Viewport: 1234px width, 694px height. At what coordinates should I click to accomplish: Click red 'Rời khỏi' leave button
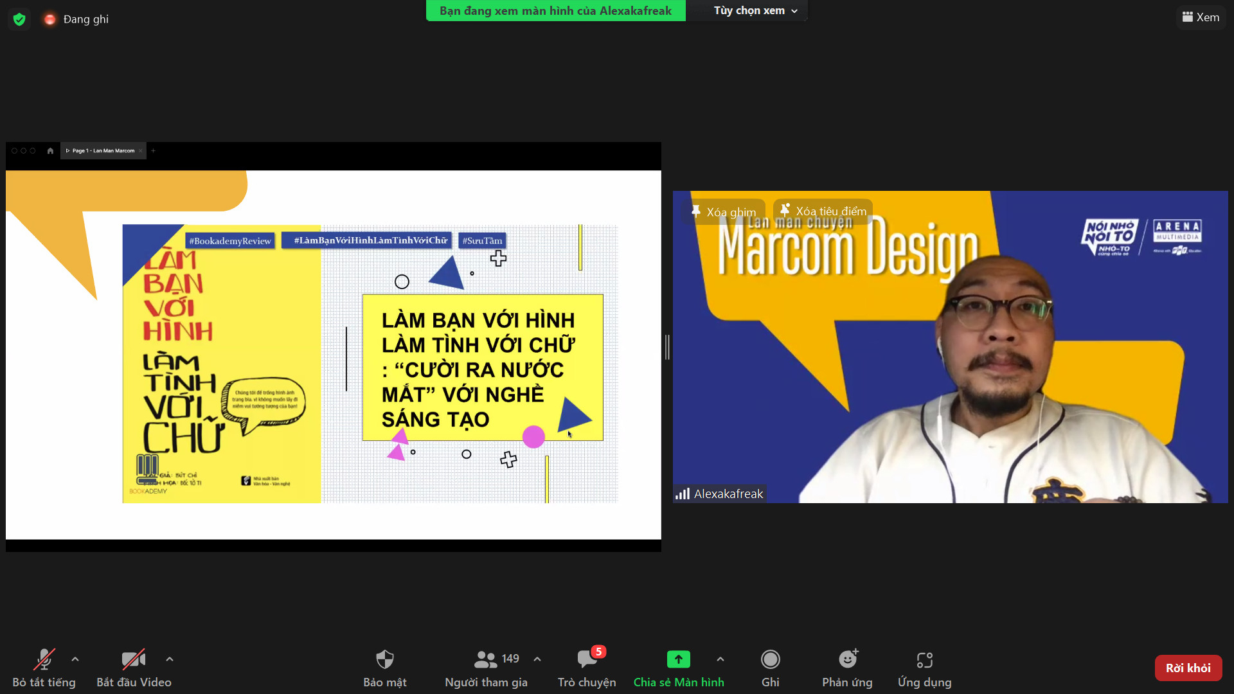[x=1188, y=668]
